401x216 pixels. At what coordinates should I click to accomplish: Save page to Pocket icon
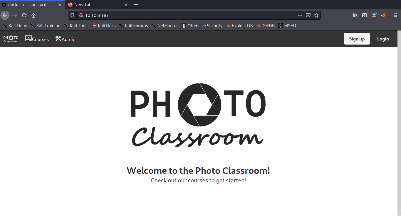[308, 15]
